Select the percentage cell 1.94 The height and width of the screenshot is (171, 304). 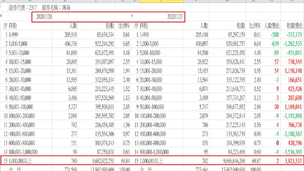[x=126, y=71]
